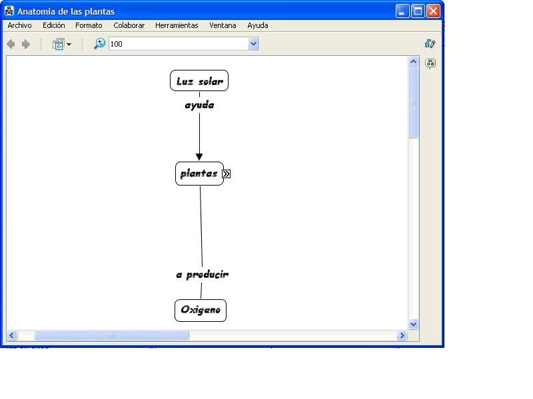Image resolution: width=533 pixels, height=399 pixels.
Task: Expand the views icon dropdown arrow
Action: [x=69, y=45]
